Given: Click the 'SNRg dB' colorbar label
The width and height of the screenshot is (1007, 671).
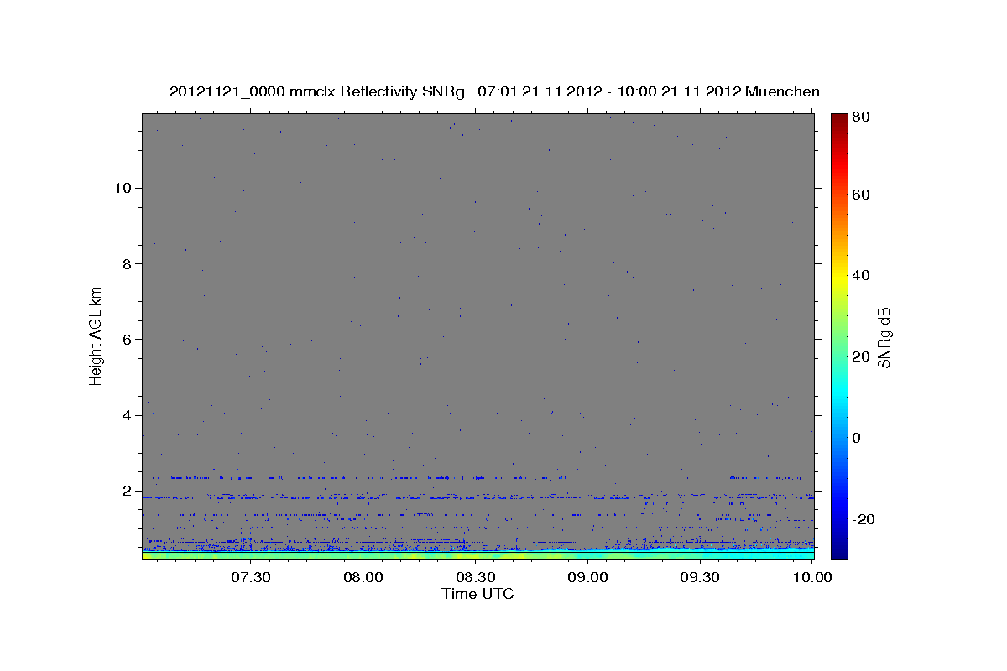Looking at the screenshot, I should pyautogui.click(x=884, y=337).
